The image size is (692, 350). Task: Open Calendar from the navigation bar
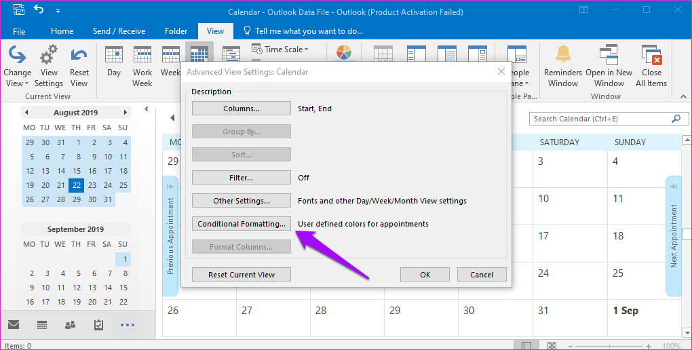(42, 326)
